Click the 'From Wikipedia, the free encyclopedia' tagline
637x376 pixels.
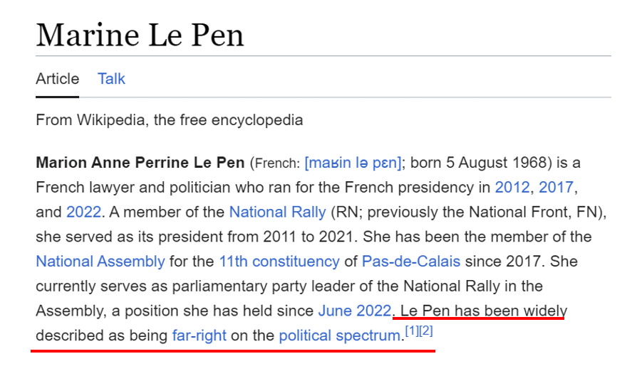point(169,120)
